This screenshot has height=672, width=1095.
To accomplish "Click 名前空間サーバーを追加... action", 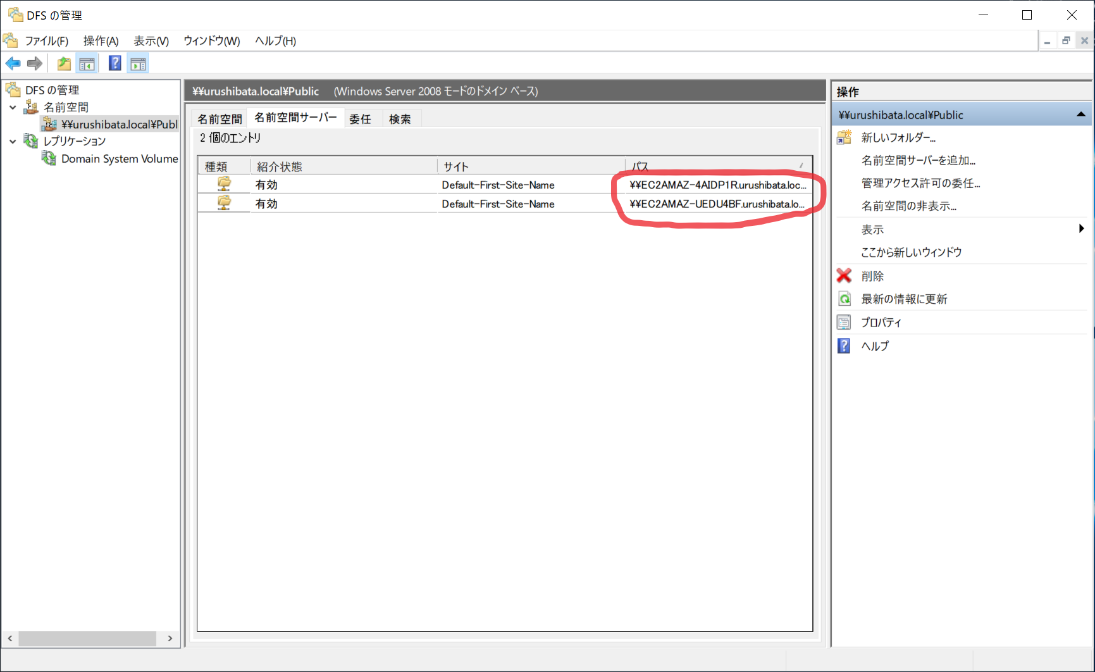I will tap(919, 161).
